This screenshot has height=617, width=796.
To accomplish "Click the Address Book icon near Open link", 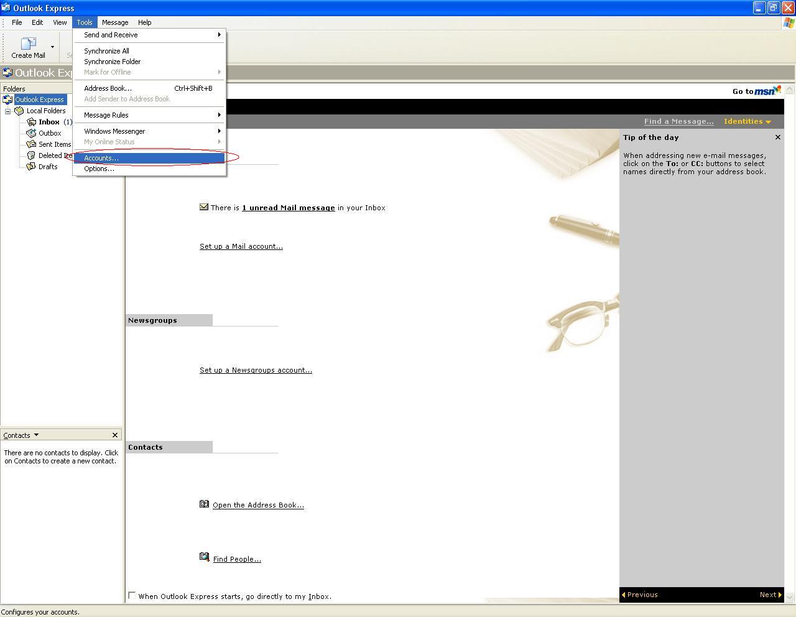I will click(204, 504).
